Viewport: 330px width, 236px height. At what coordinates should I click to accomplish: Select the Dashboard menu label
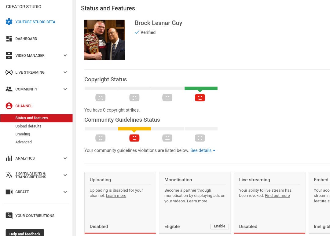(26, 39)
